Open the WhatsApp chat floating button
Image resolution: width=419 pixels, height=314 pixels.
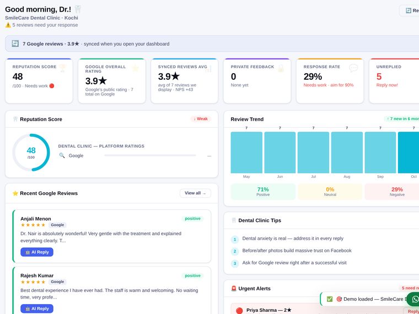[x=413, y=299]
